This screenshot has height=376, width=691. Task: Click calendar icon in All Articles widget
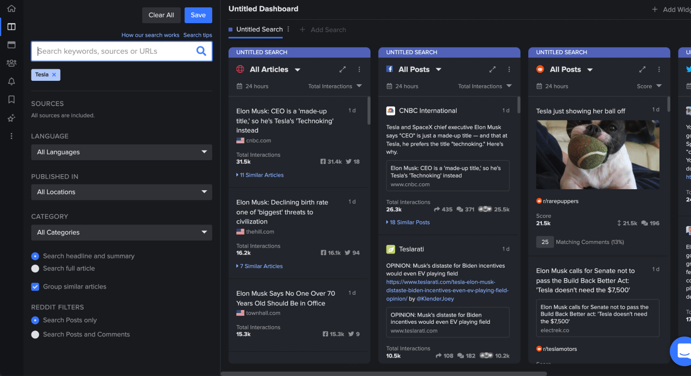coord(239,86)
